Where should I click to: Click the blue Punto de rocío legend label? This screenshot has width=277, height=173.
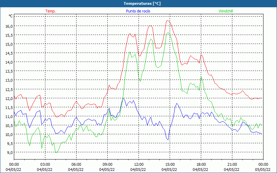click(138, 11)
